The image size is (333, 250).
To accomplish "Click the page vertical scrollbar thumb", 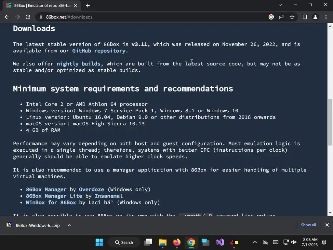I will 330,122.
